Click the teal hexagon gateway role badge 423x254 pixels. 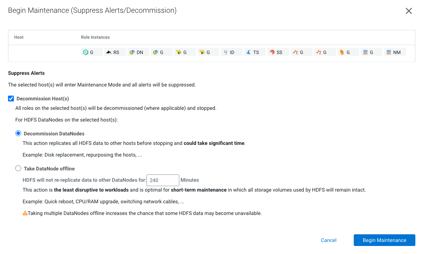click(x=91, y=52)
